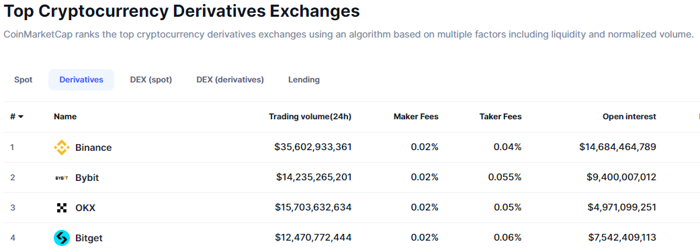Viewport: 700px width, 248px height.
Task: Open the Bybit exchange link
Action: (87, 178)
